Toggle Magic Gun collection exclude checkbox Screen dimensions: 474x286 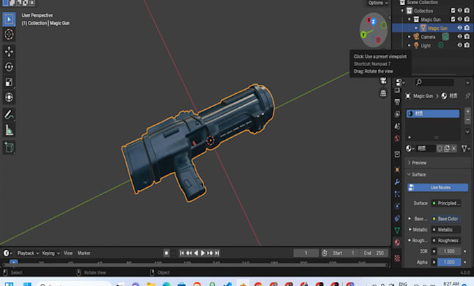click(453, 19)
